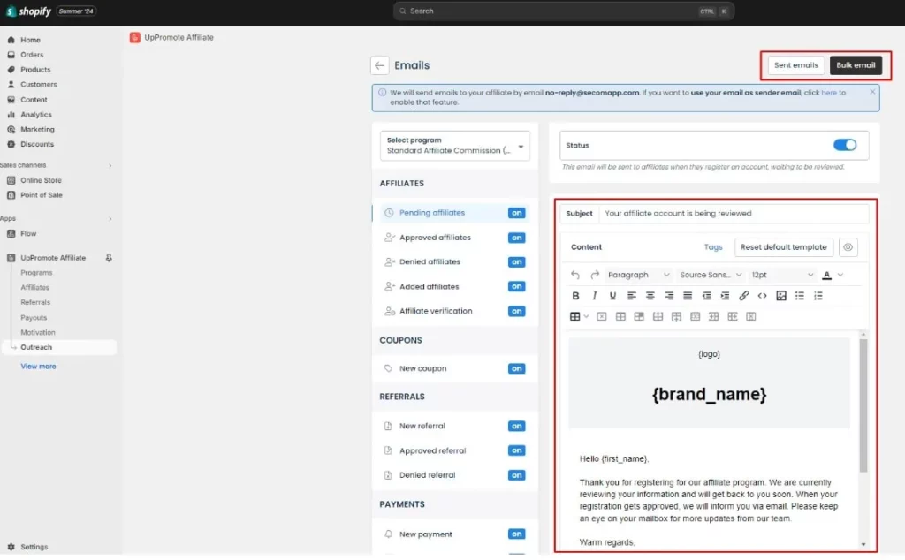This screenshot has height=560, width=905.
Task: Toggle Affiliate verification email switch
Action: tap(516, 312)
